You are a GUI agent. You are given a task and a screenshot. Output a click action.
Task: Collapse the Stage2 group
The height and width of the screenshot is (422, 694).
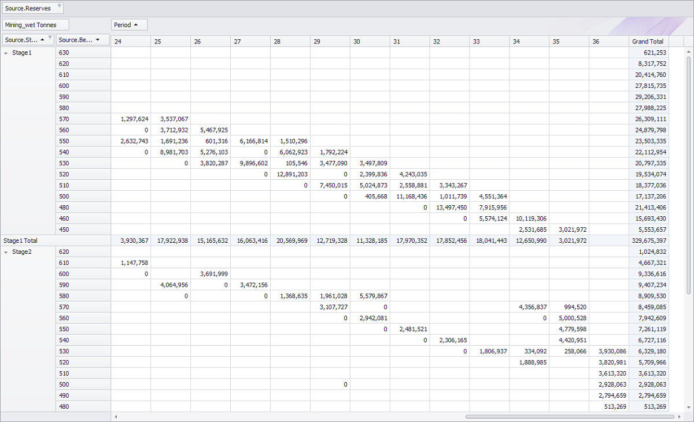(7, 251)
